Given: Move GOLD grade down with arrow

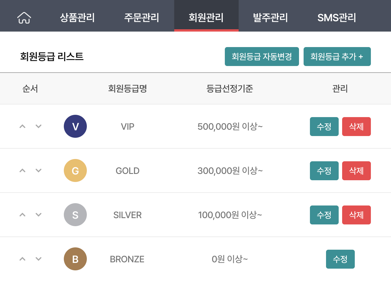Looking at the screenshot, I should point(39,170).
